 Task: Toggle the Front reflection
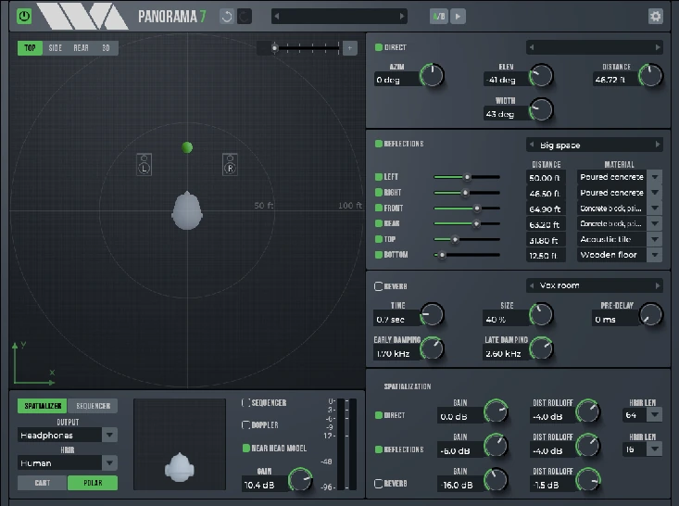(379, 208)
